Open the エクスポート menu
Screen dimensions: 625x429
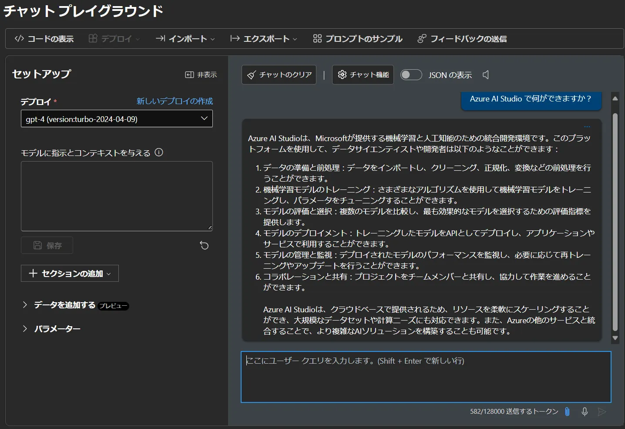(263, 39)
